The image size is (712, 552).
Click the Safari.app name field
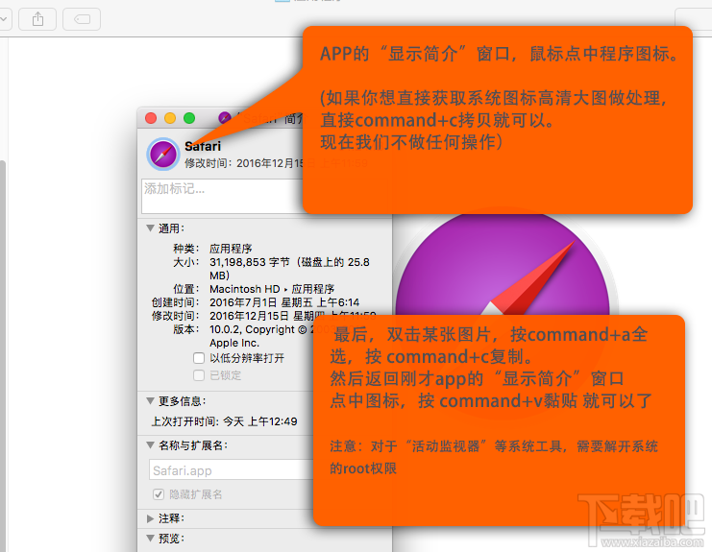232,469
